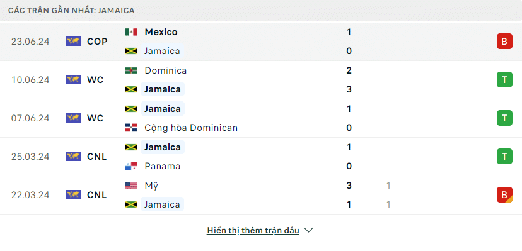Open match dated 22.03.24

(x=261, y=195)
